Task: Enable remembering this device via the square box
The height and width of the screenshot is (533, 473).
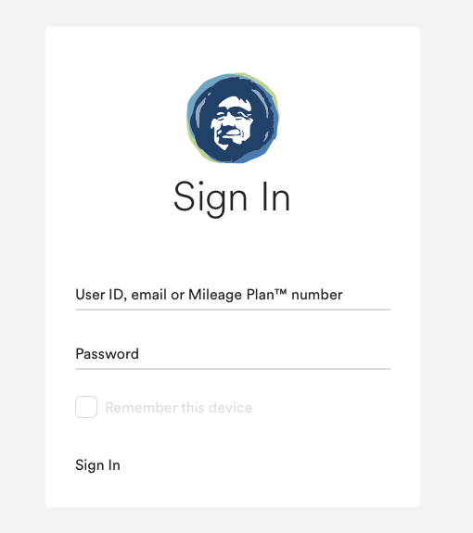Action: click(86, 407)
